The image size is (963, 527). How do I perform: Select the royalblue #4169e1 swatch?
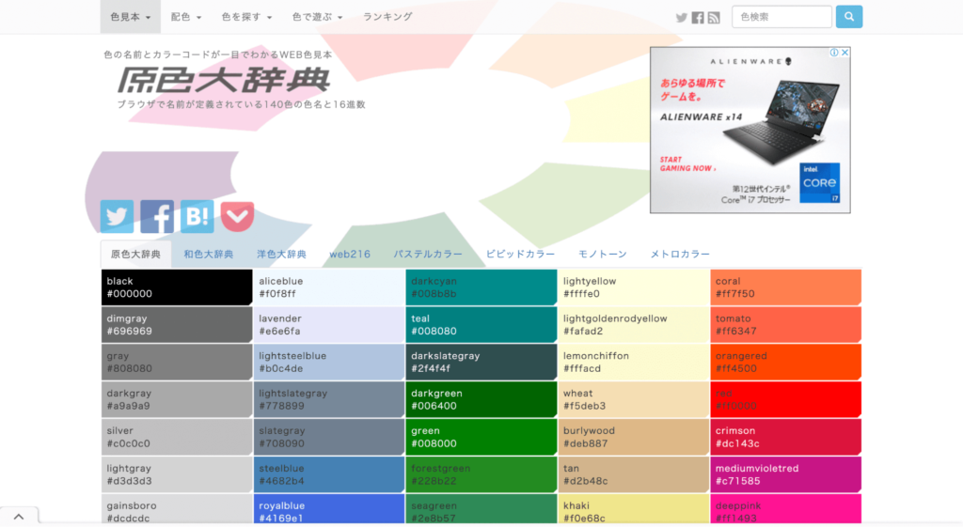pyautogui.click(x=328, y=509)
